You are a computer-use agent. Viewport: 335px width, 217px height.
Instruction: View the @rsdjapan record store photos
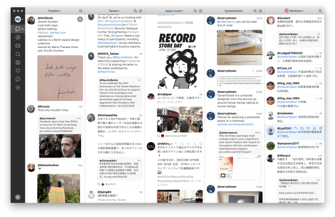180,120
